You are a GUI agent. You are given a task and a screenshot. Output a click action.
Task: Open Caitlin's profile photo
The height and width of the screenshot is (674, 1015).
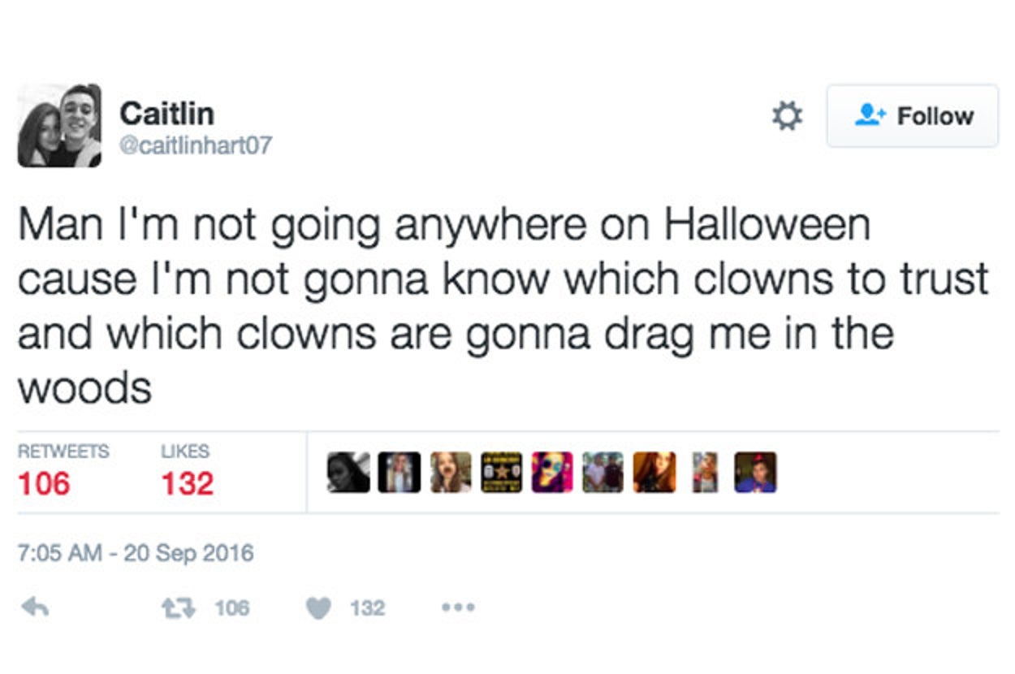click(x=59, y=125)
